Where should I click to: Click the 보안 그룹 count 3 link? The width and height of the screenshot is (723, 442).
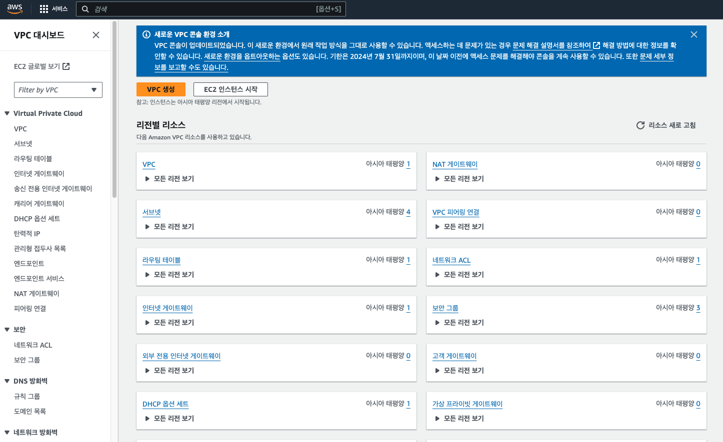pyautogui.click(x=698, y=308)
